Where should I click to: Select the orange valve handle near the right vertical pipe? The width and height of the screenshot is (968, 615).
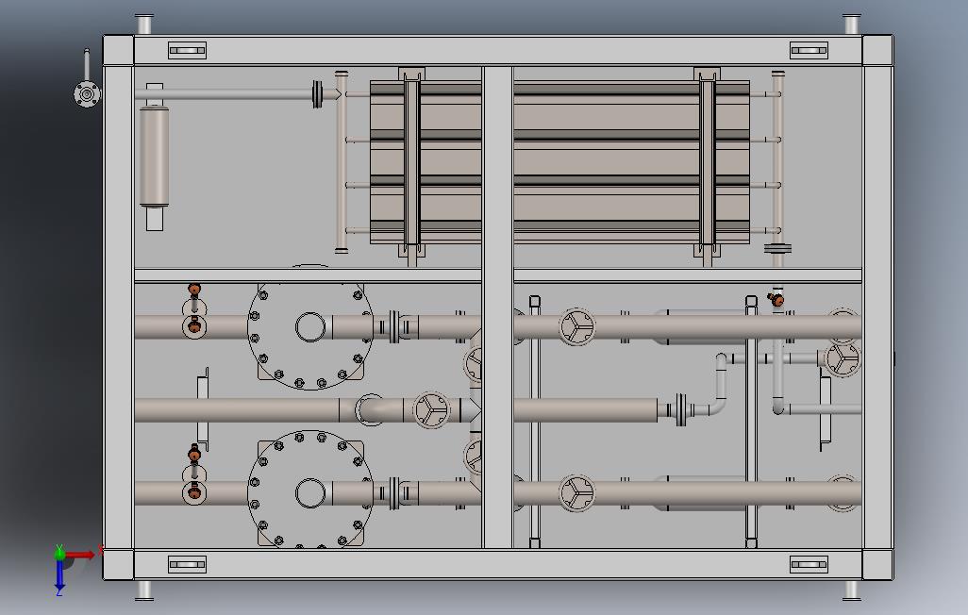tap(776, 299)
